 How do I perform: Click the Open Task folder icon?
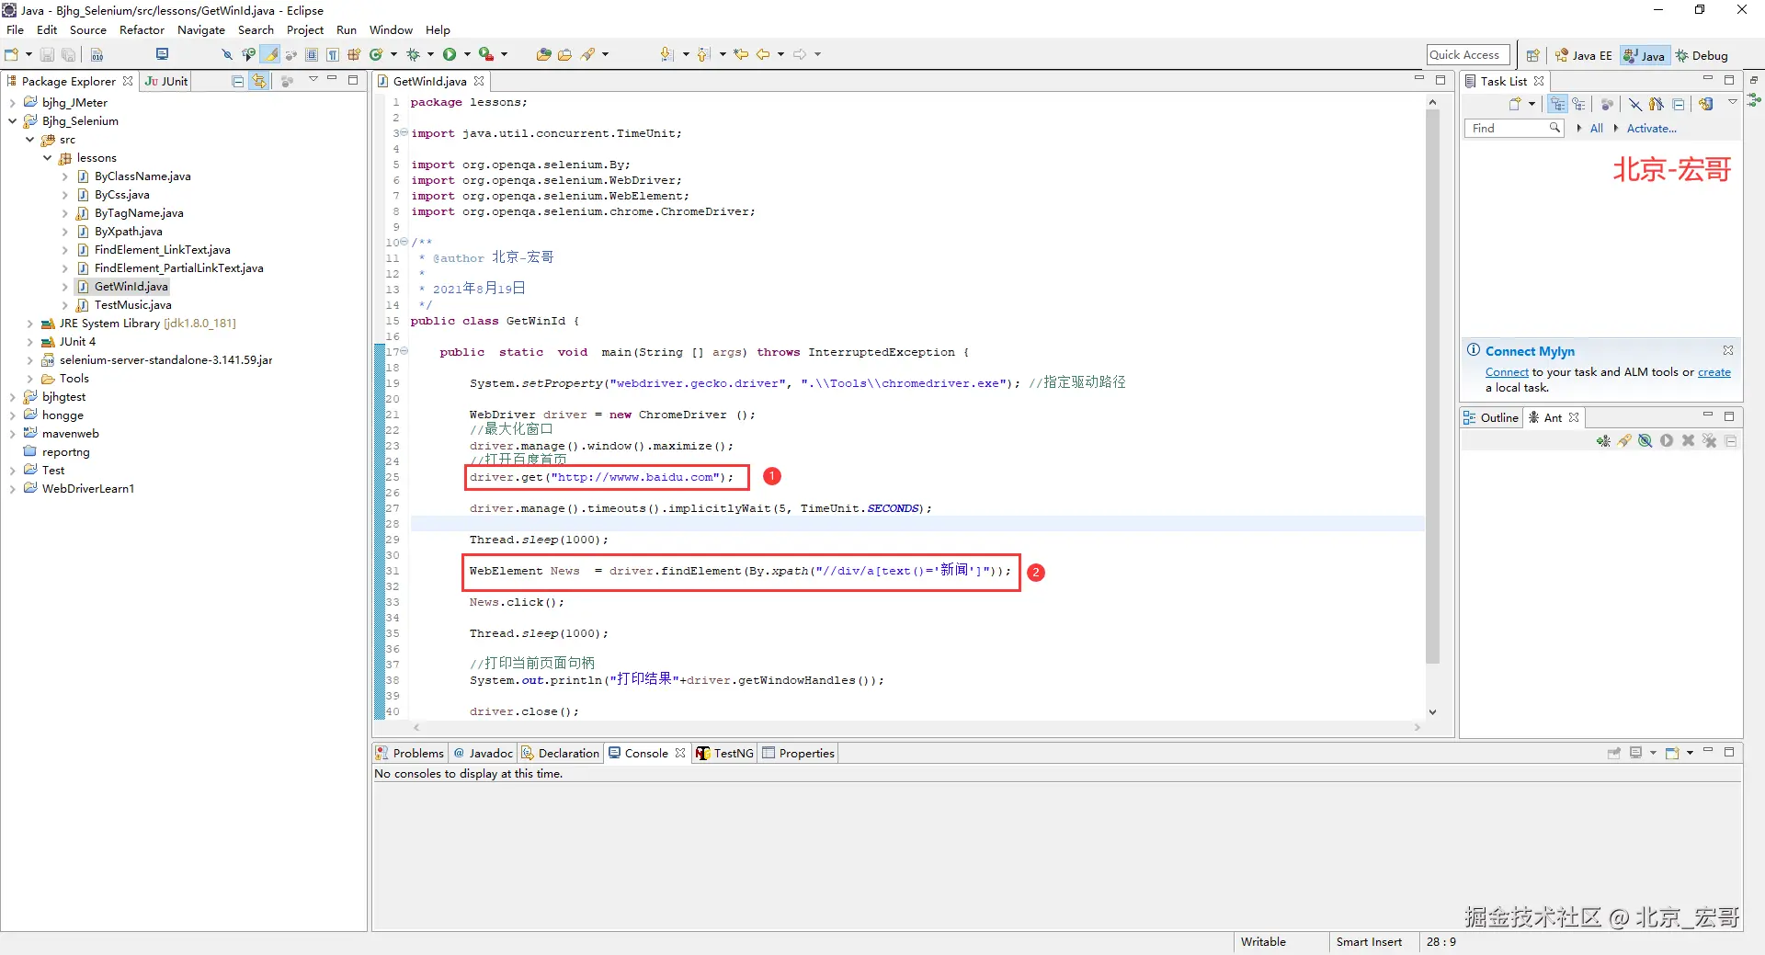coord(564,55)
